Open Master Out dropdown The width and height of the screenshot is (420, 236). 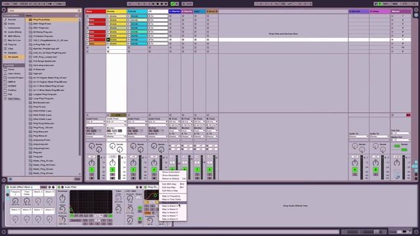(401, 140)
